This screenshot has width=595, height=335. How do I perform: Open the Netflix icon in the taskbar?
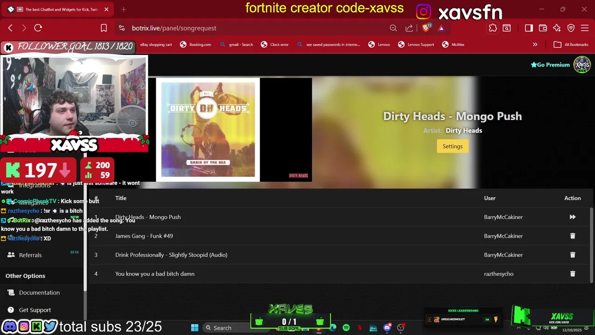[x=360, y=328]
